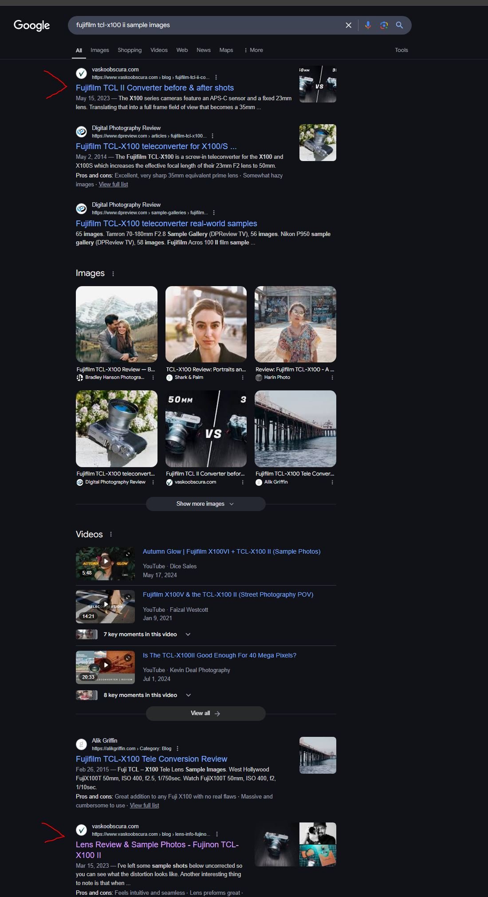Screen dimensions: 488x897
Task: Open mountain couple image by Bradley Hanson
Action: point(117,324)
